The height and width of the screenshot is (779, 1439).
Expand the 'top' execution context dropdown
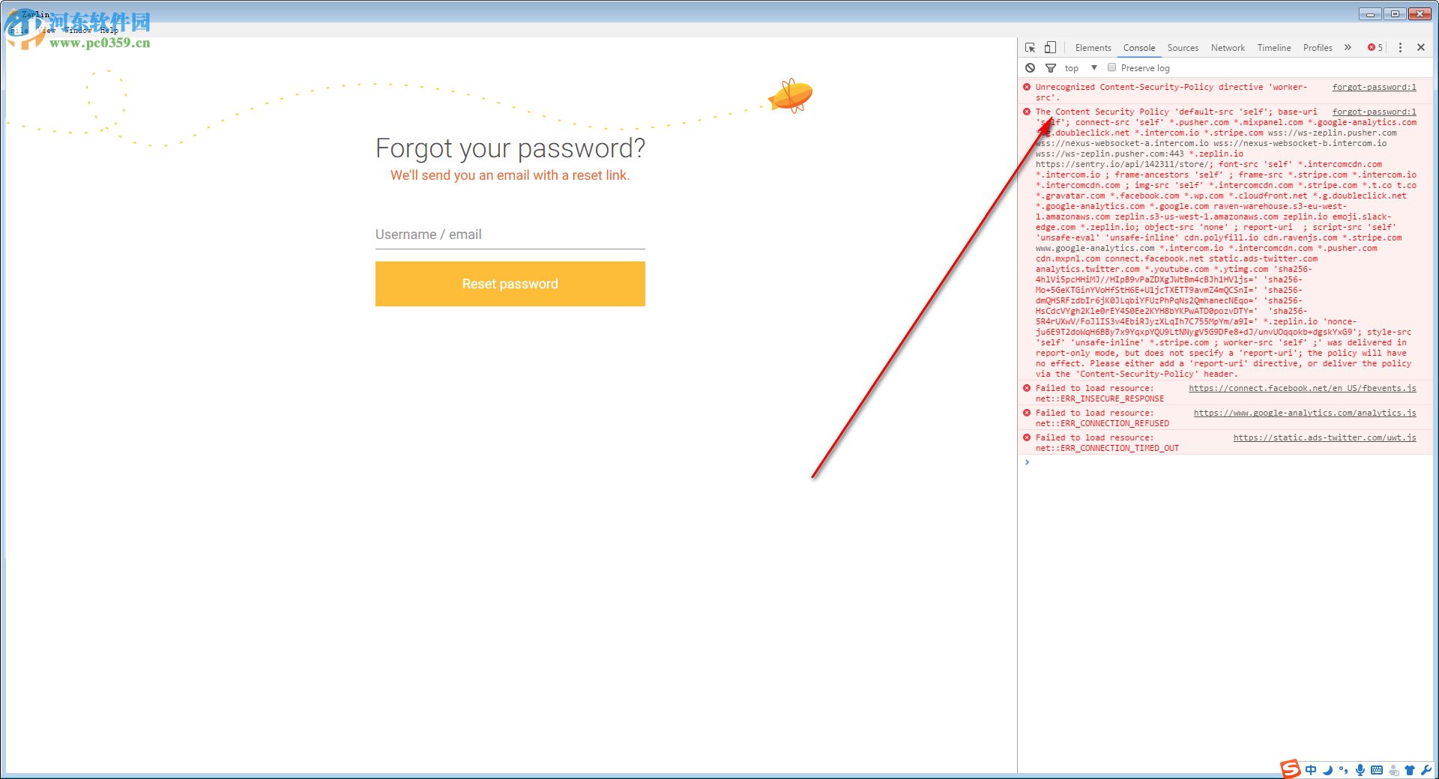pyautogui.click(x=1094, y=68)
